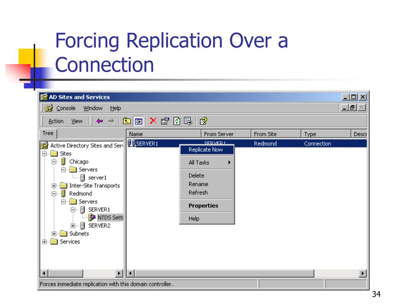Expand the Subnets node

pos(54,234)
